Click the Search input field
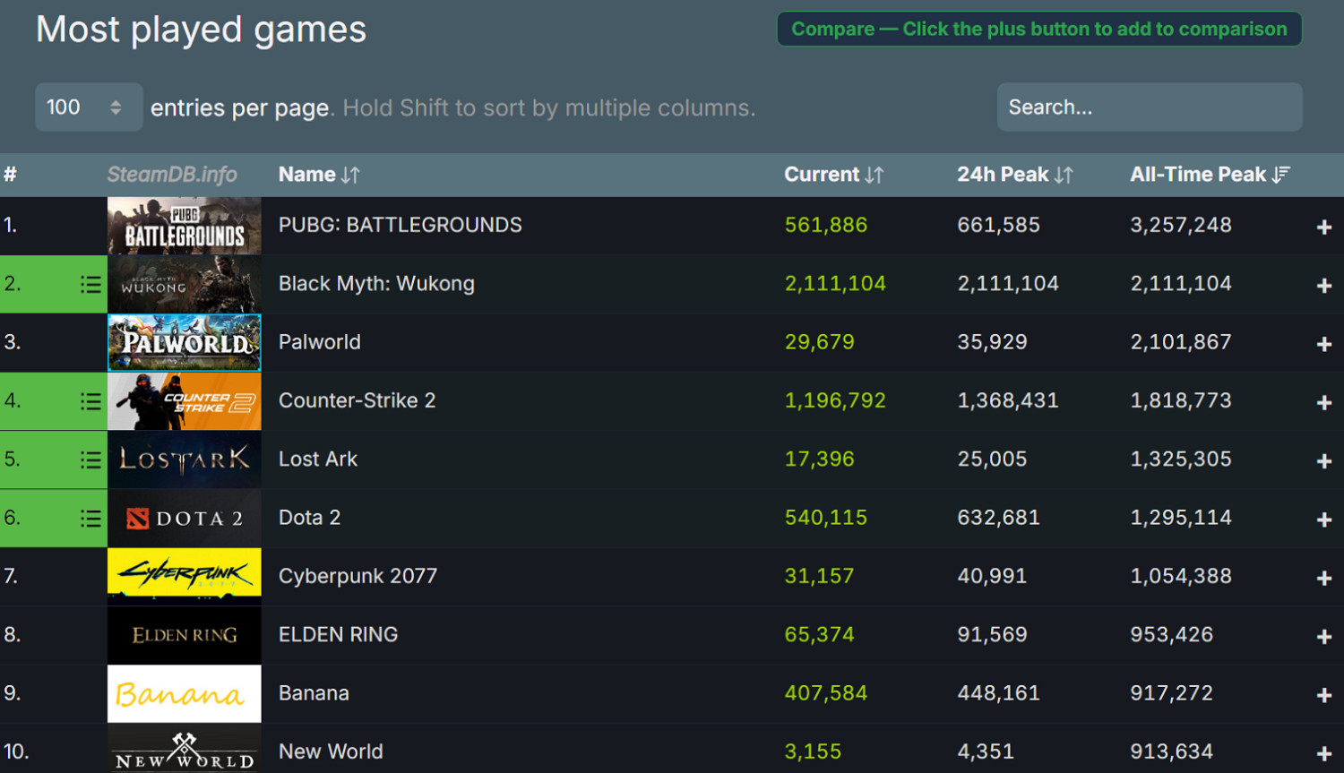Screen dimensions: 1344x773 click(x=1149, y=107)
